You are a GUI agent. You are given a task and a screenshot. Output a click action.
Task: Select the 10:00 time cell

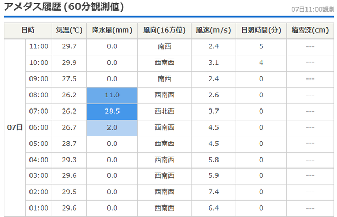(x=39, y=63)
